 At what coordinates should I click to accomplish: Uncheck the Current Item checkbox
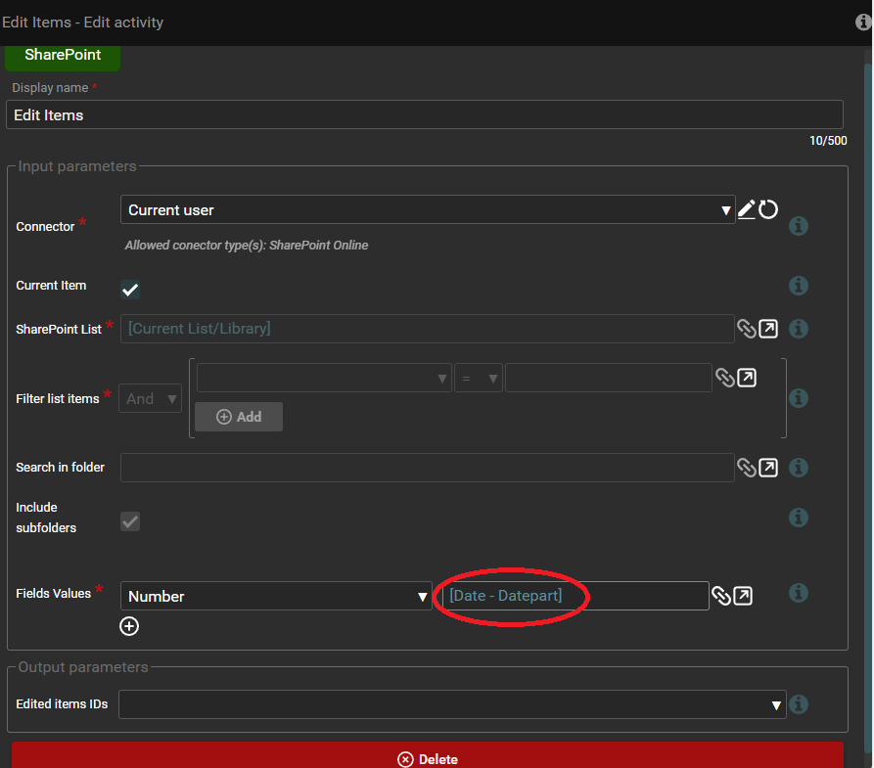click(x=130, y=290)
